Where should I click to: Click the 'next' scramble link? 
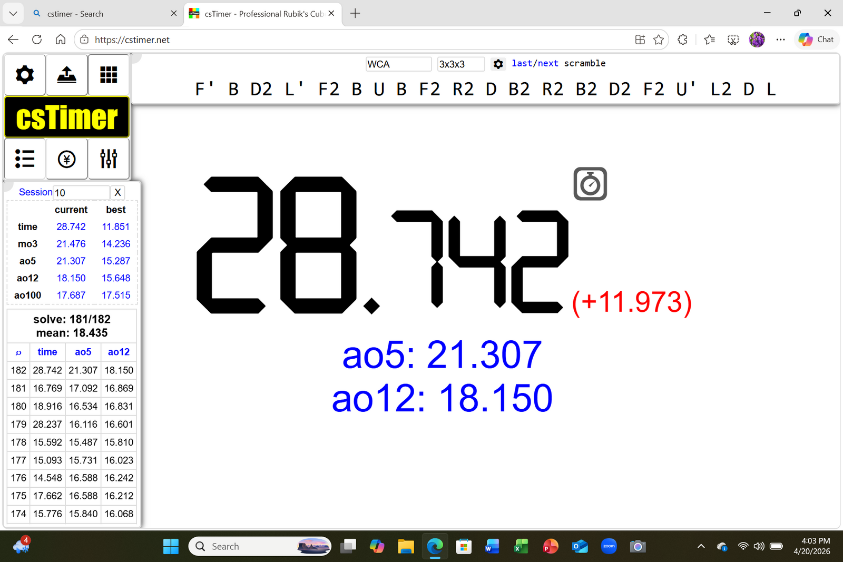548,63
